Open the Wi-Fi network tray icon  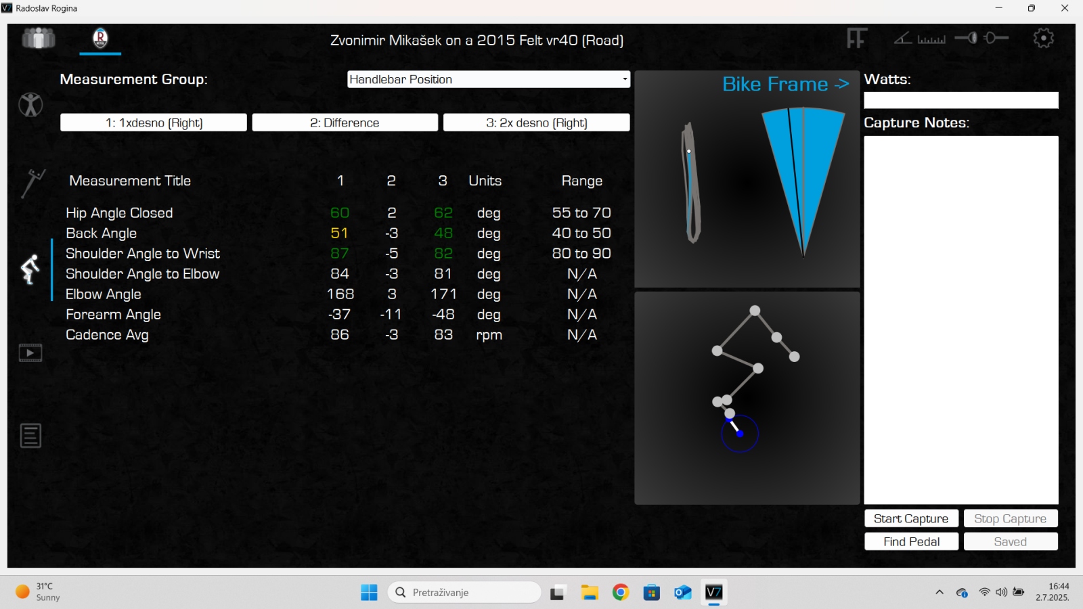click(984, 593)
